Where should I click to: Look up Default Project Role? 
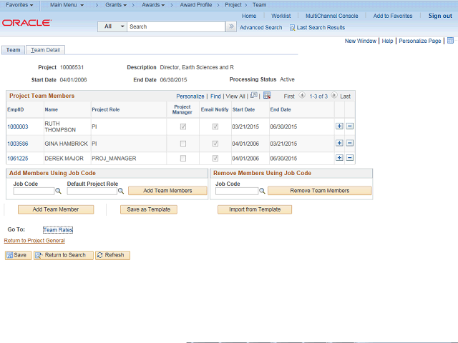click(x=121, y=191)
